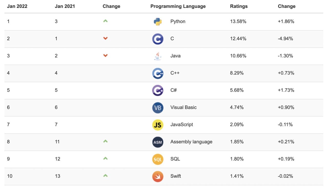Screen dimensions: 328x187
Task: Click the Python logo icon
Action: click(158, 22)
